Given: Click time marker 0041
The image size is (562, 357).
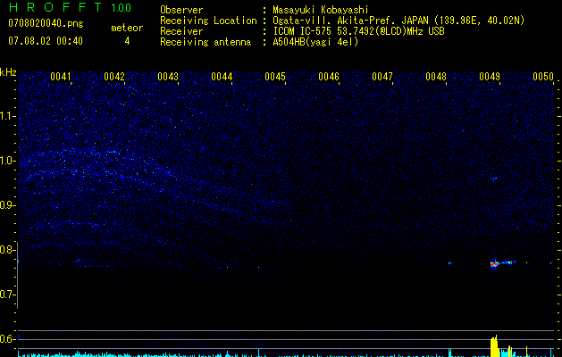Looking at the screenshot, I should click(x=61, y=77).
